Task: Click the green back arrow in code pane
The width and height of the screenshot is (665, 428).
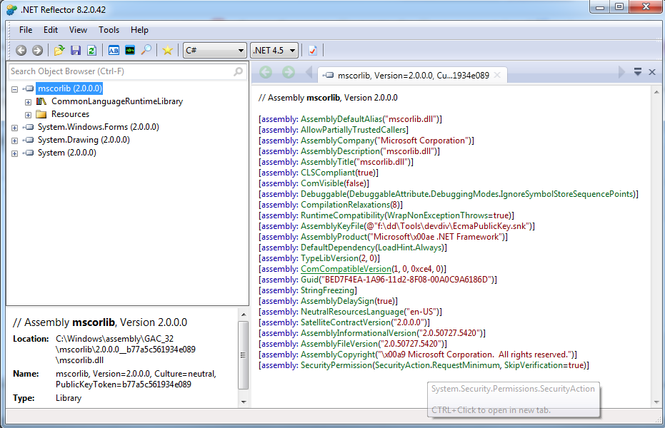Action: (266, 72)
